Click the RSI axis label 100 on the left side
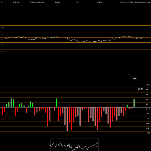Screen dimensions: 151x151 [2, 27]
